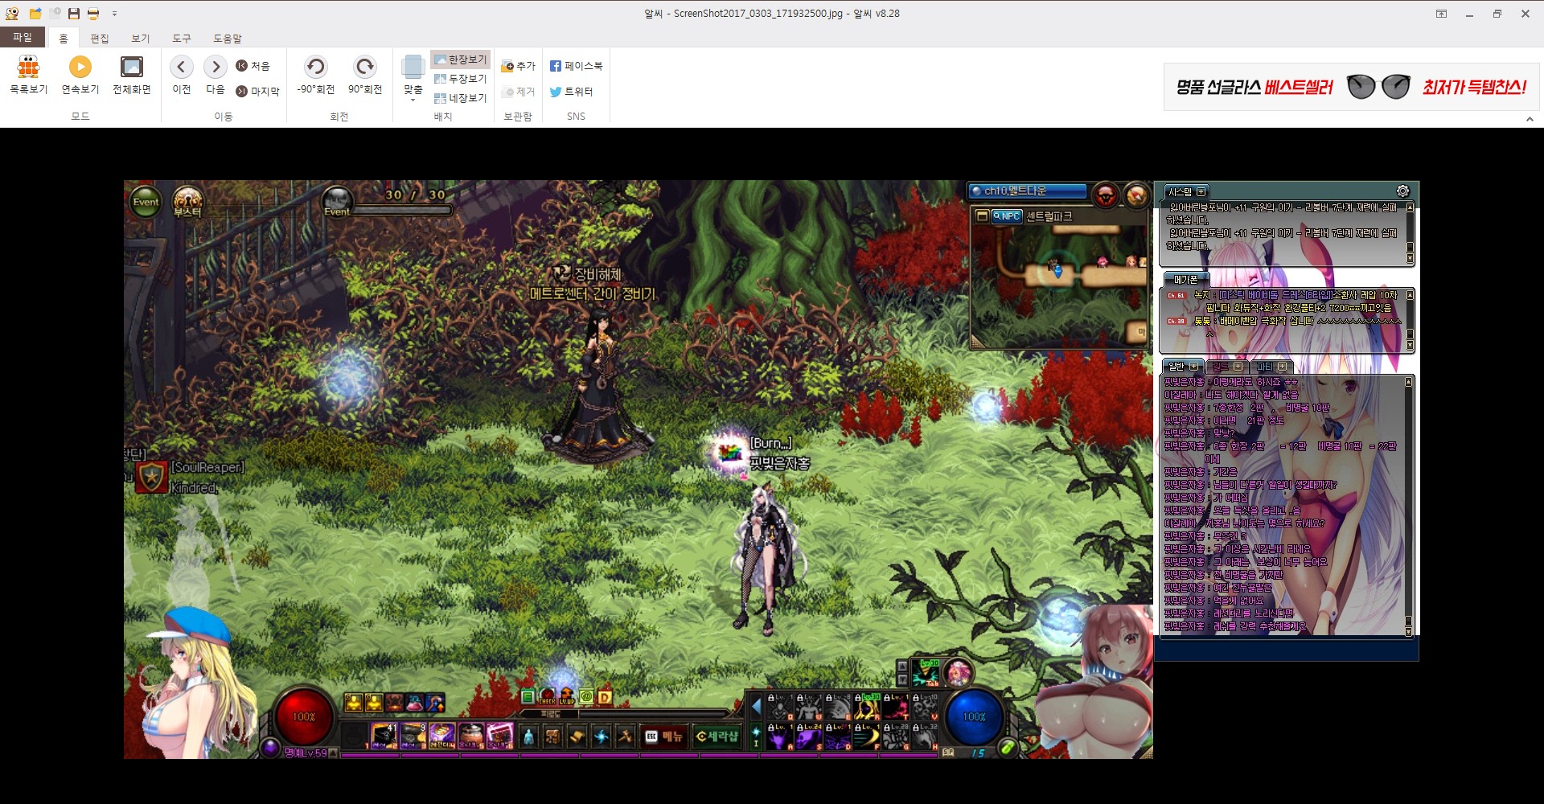Click the ESC 메뉴 button in game
Screen dimensions: 1544x804
664,736
